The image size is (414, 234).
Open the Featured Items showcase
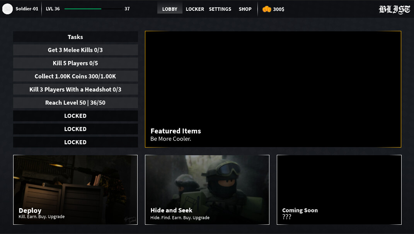(273, 89)
